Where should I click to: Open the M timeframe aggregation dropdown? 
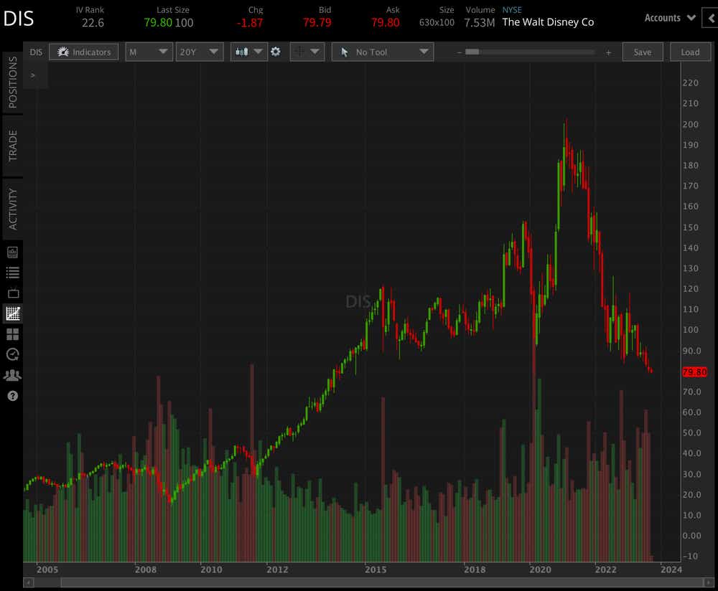click(149, 52)
